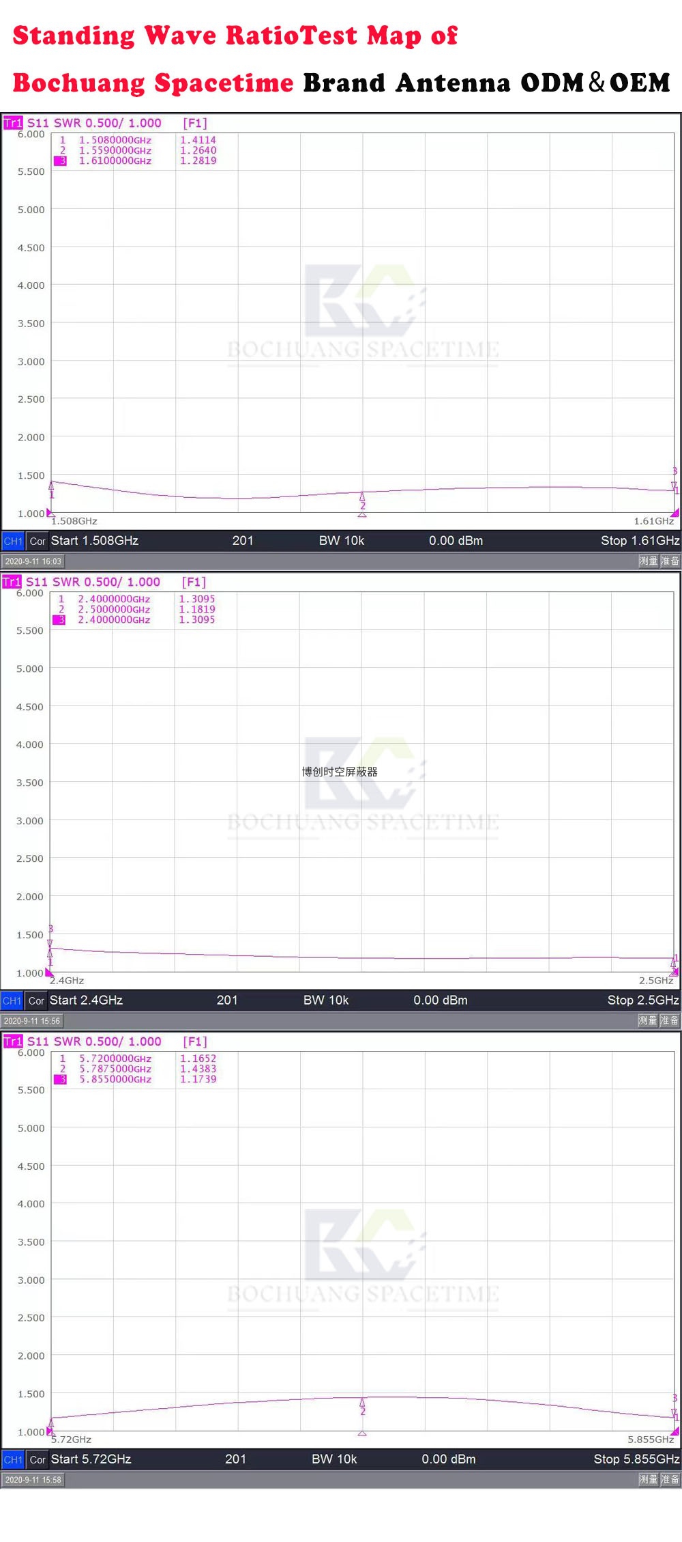Select SWR value 1.1819

click(x=196, y=609)
